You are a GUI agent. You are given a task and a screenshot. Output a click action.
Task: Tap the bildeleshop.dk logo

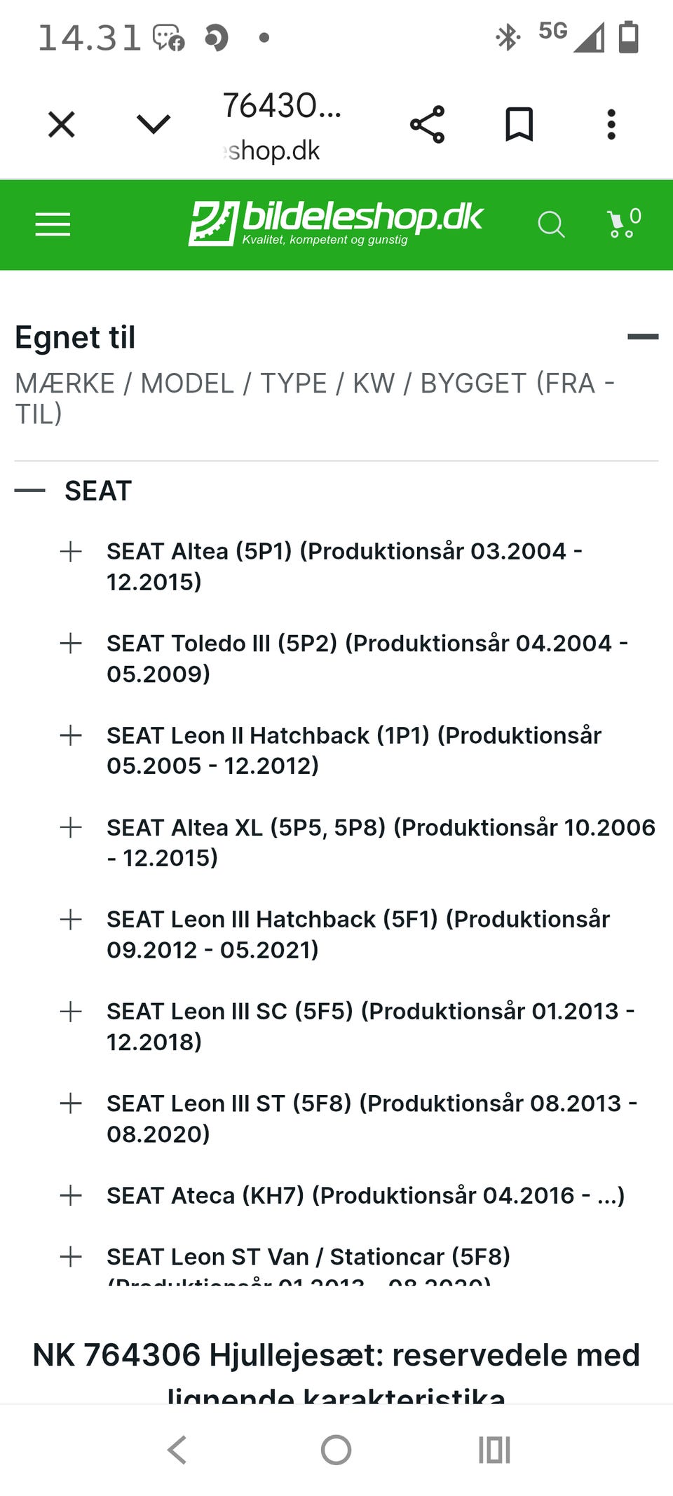click(336, 224)
